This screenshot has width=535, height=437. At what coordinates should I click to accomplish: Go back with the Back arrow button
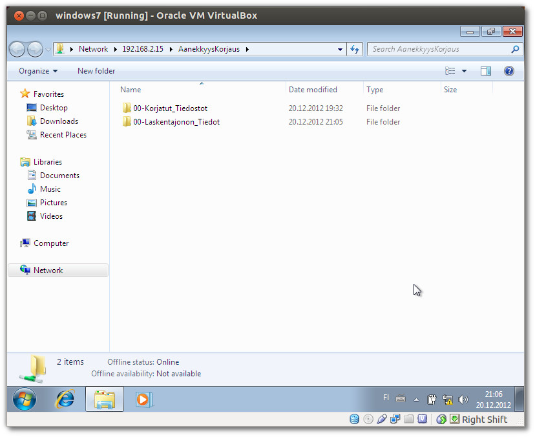(x=17, y=49)
